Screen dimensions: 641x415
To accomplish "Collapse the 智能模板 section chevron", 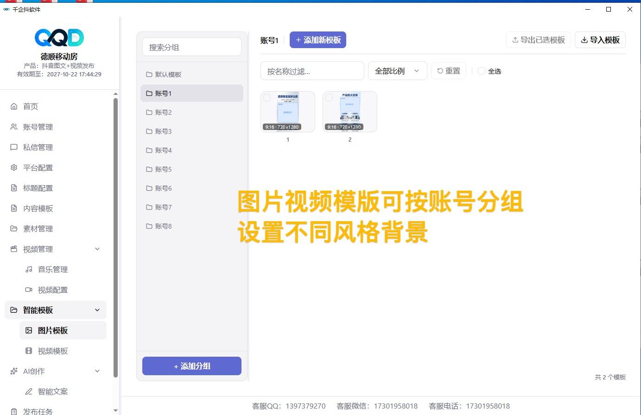I will [97, 310].
